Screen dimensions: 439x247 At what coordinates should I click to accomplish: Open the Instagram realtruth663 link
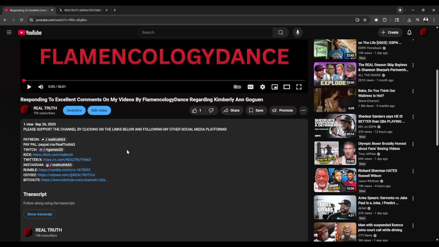(x=58, y=165)
